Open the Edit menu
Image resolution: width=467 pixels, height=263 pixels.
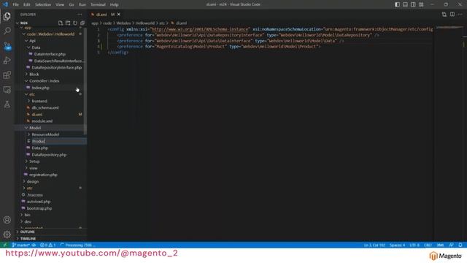tap(27, 4)
